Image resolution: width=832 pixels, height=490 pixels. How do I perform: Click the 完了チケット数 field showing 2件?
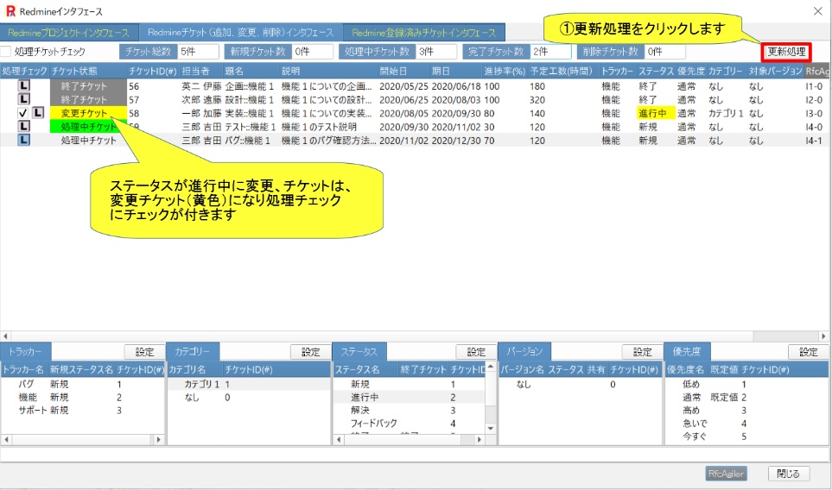550,52
